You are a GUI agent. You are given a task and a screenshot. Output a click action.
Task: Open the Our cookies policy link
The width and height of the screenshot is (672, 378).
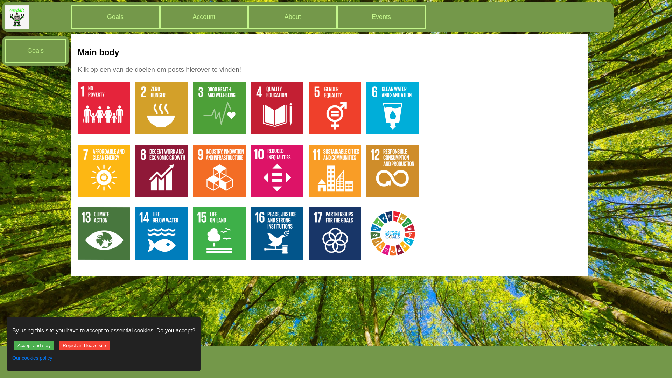pos(32,358)
